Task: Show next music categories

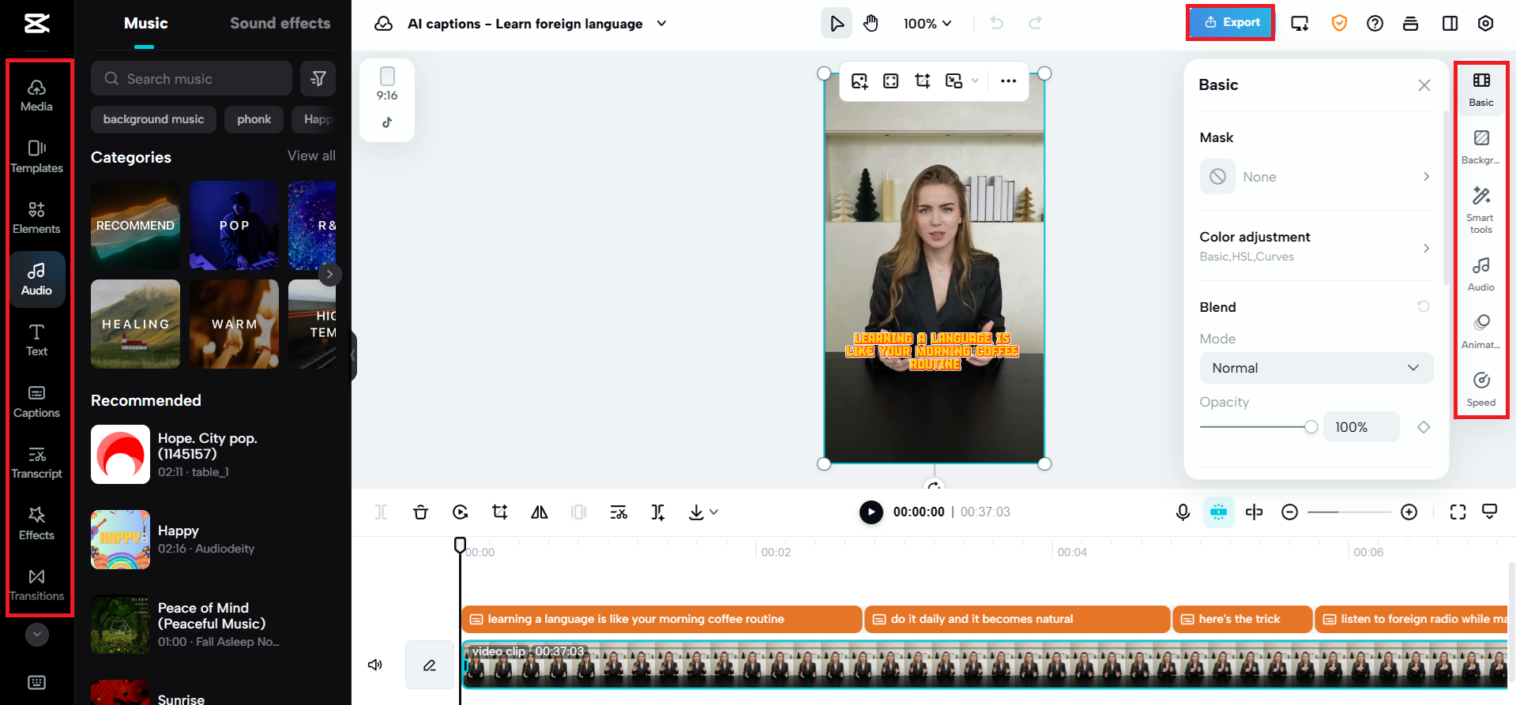Action: 329,275
